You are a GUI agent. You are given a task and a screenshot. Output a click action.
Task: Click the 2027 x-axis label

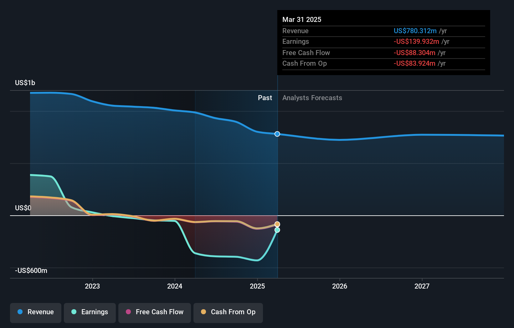[422, 286]
